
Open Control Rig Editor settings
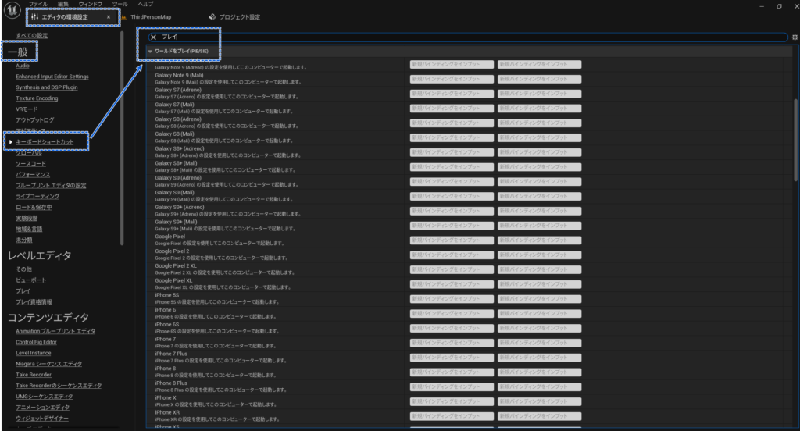click(x=36, y=342)
